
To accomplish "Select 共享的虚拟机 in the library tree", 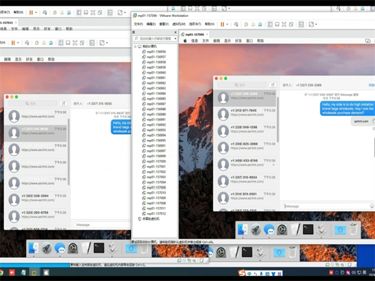I will (153, 219).
